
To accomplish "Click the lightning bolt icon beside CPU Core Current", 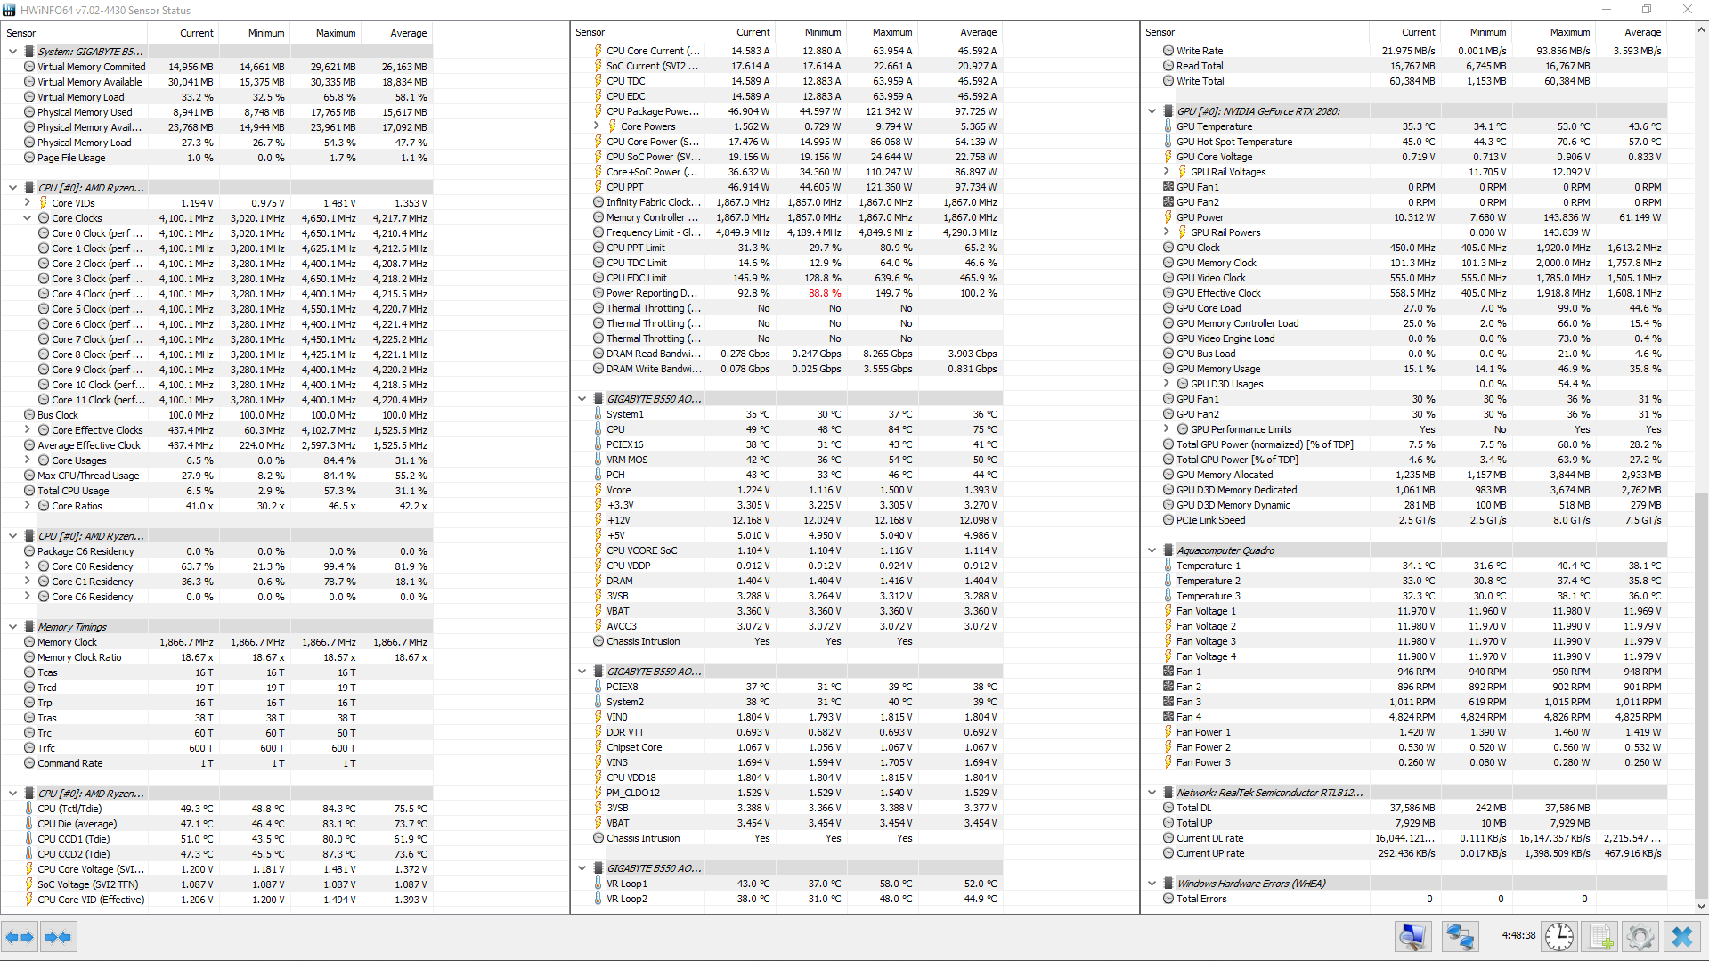I will click(598, 51).
